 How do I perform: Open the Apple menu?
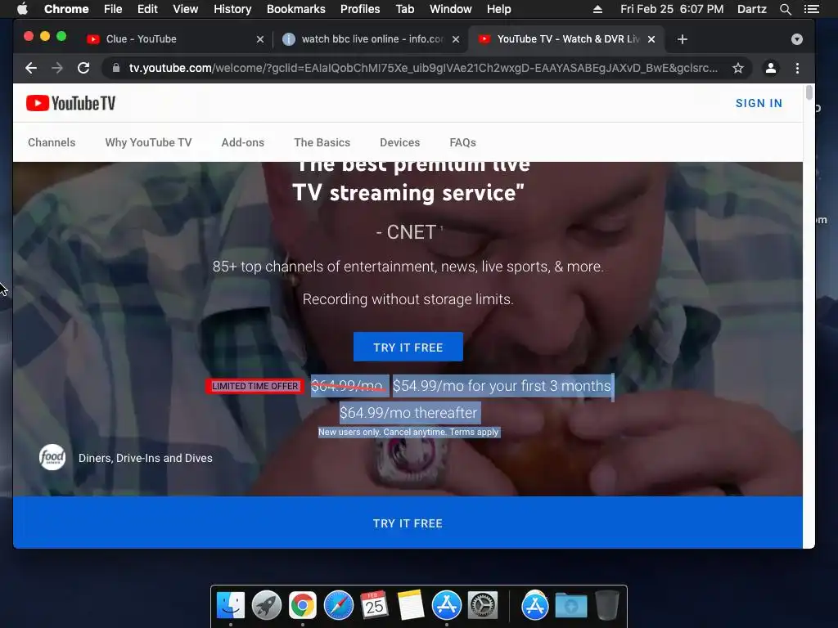22,9
